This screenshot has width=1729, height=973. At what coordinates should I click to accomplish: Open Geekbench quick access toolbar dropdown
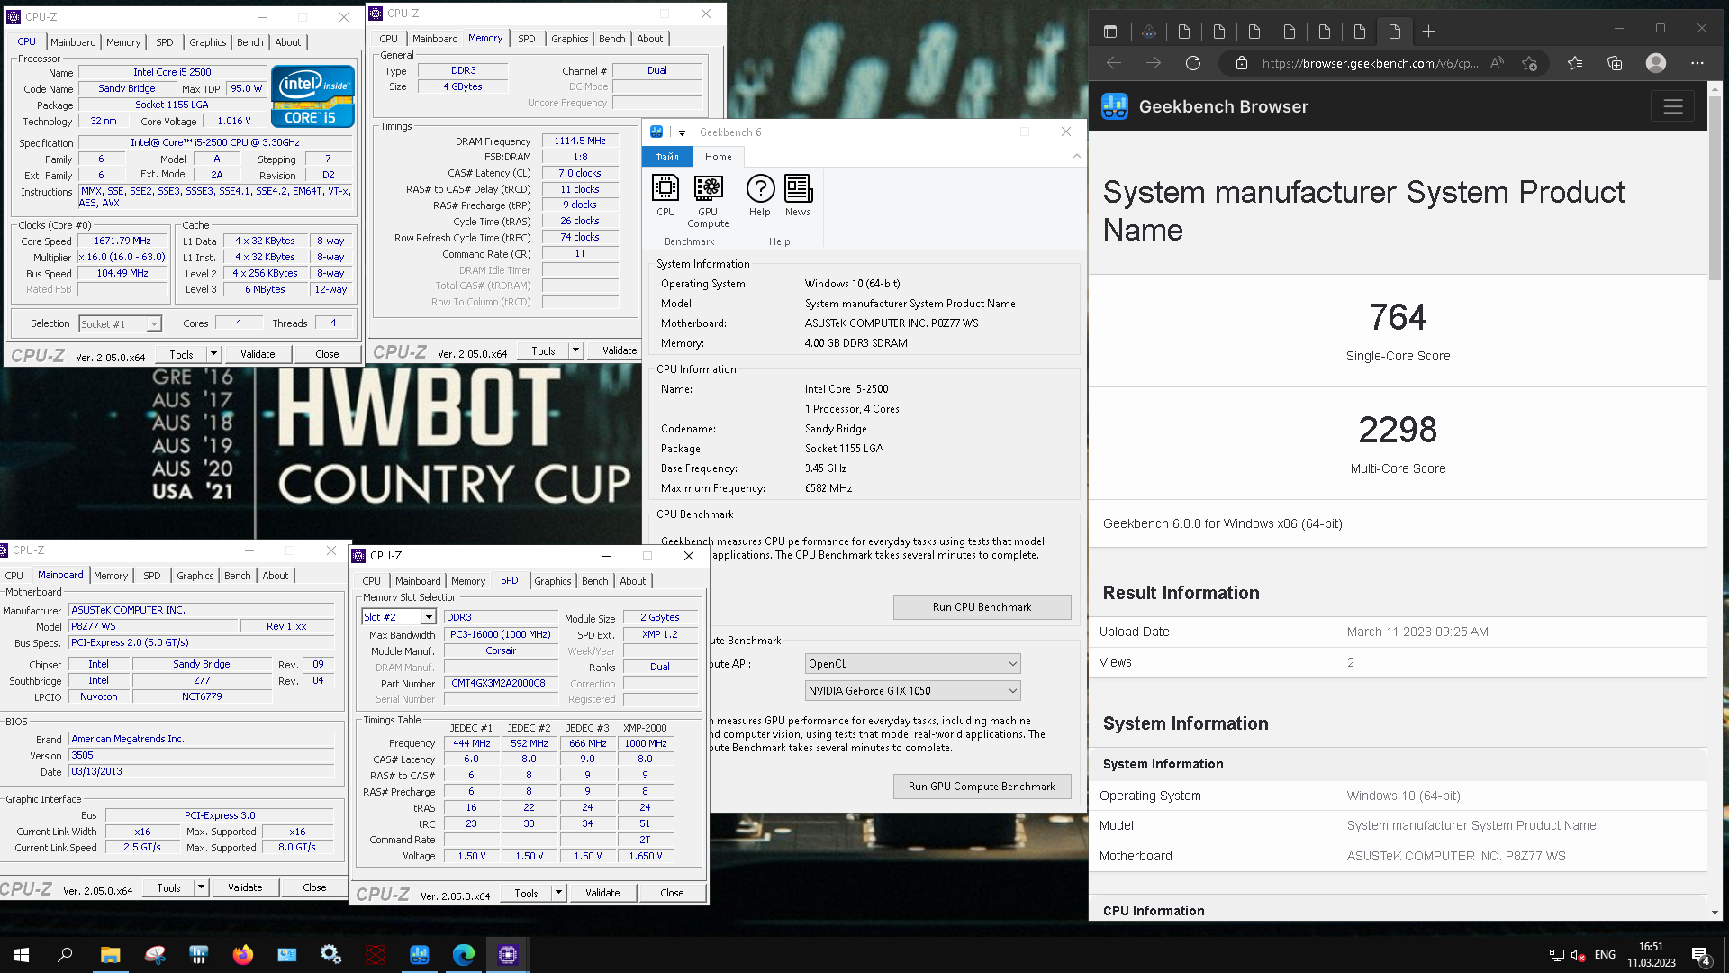point(682,132)
